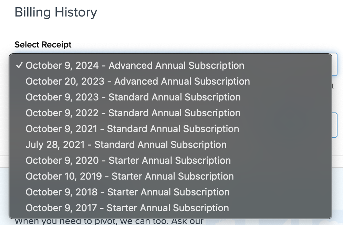
Task: Select October 9, 2018 Starter Annual Subscription
Action: pyautogui.click(x=127, y=192)
